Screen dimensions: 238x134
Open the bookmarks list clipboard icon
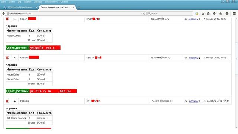(x=208, y=13)
